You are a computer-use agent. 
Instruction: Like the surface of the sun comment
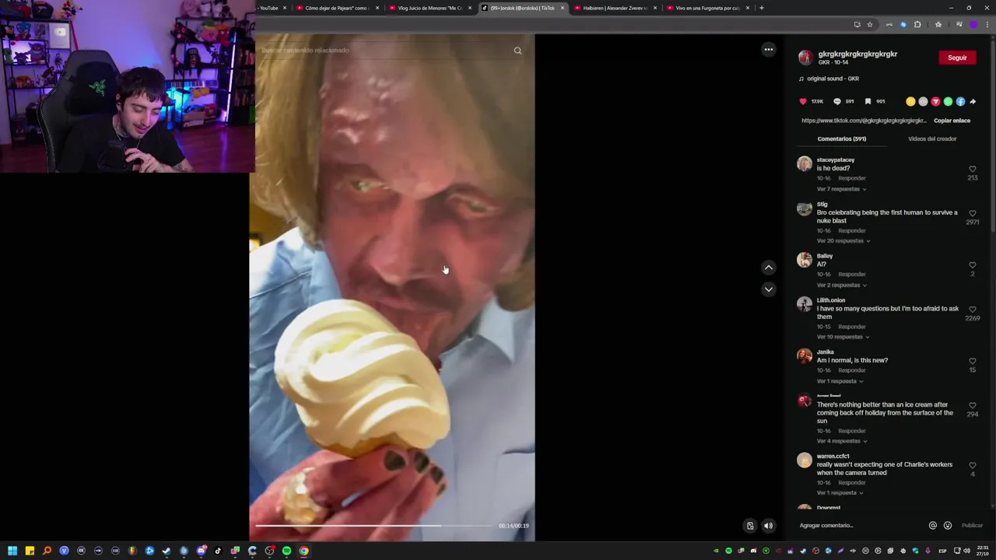973,406
